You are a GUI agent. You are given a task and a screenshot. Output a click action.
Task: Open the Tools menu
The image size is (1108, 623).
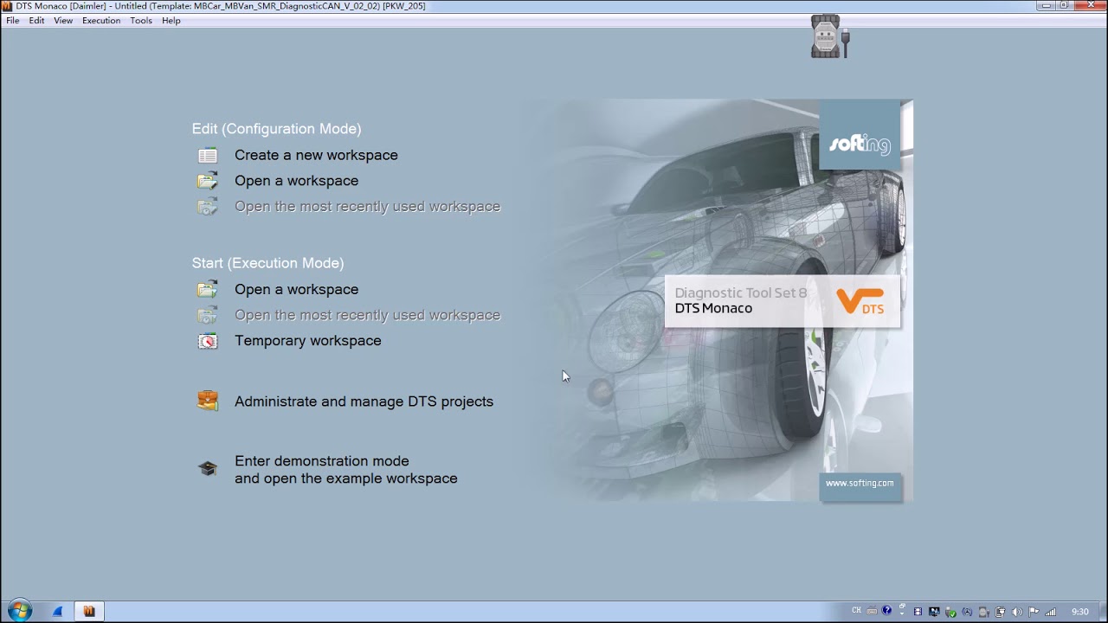(141, 21)
